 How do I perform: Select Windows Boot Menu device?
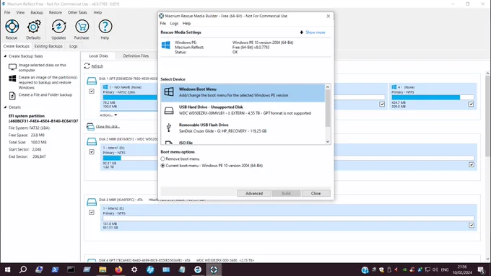tap(243, 92)
